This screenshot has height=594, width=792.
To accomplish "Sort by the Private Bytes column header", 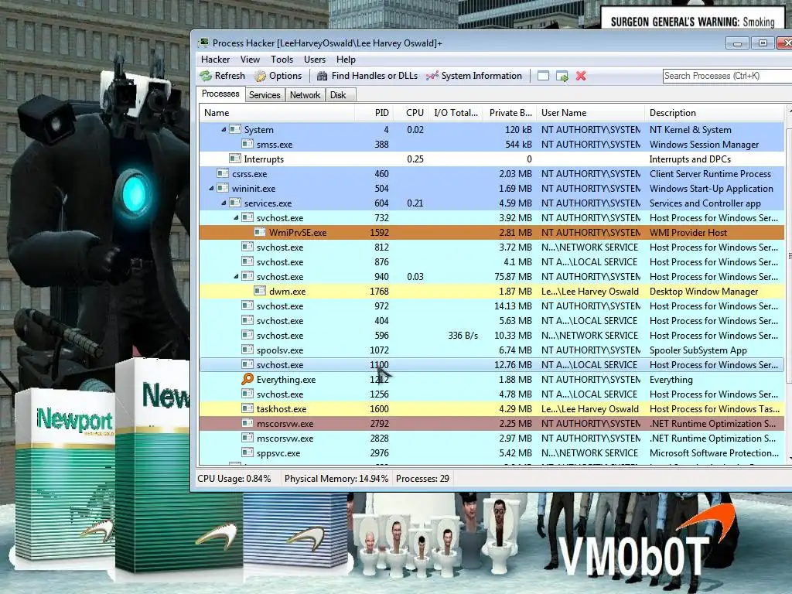I will (510, 113).
